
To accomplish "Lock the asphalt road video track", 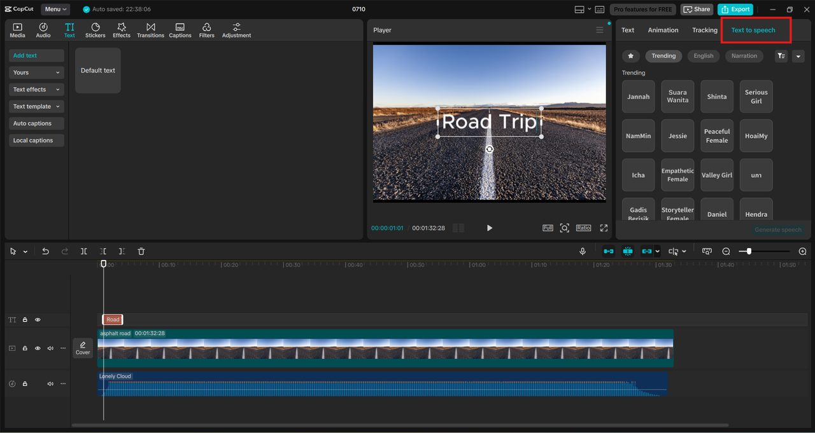I will click(25, 348).
